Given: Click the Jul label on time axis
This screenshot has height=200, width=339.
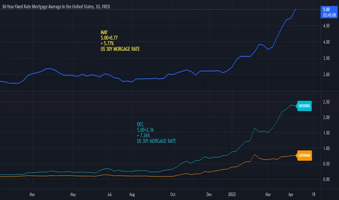Looking at the screenshot, I should [x=109, y=195].
